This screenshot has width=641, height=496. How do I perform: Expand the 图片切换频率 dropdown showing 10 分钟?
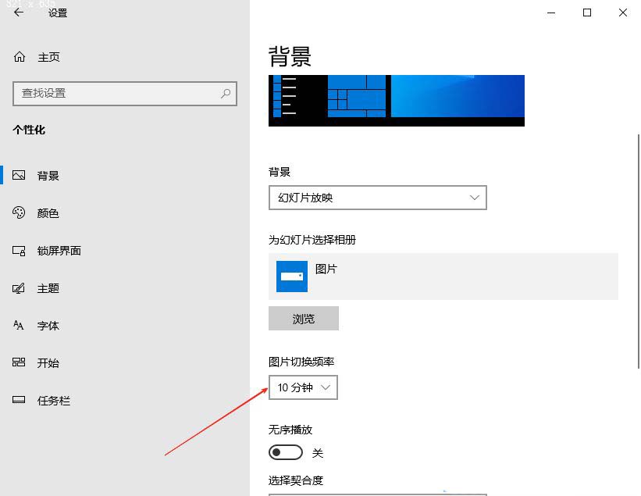[303, 387]
